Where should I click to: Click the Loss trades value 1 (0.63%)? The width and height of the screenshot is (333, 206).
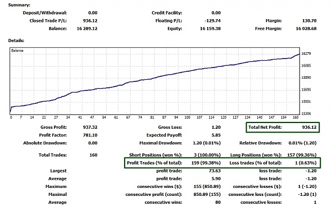coord(306,163)
